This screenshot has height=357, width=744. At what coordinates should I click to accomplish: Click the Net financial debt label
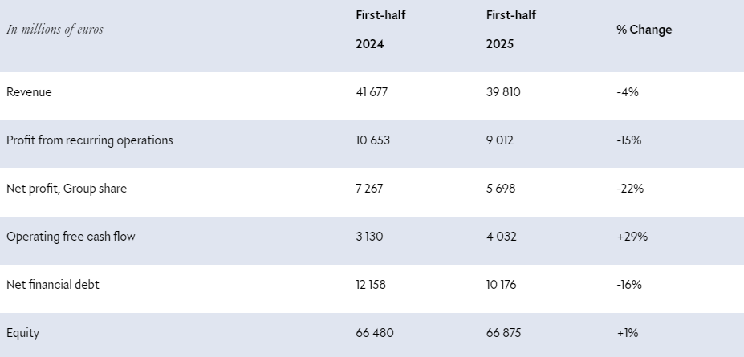tap(53, 285)
